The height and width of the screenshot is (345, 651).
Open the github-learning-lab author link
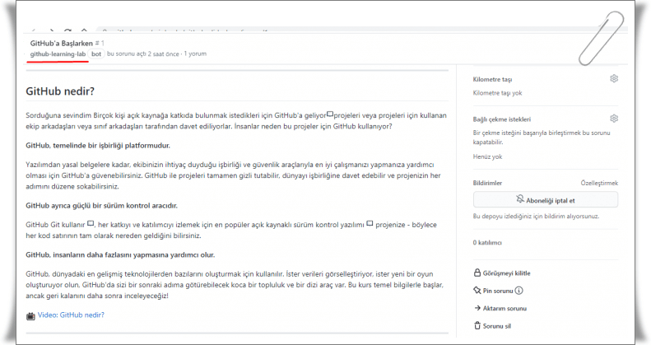click(x=58, y=54)
